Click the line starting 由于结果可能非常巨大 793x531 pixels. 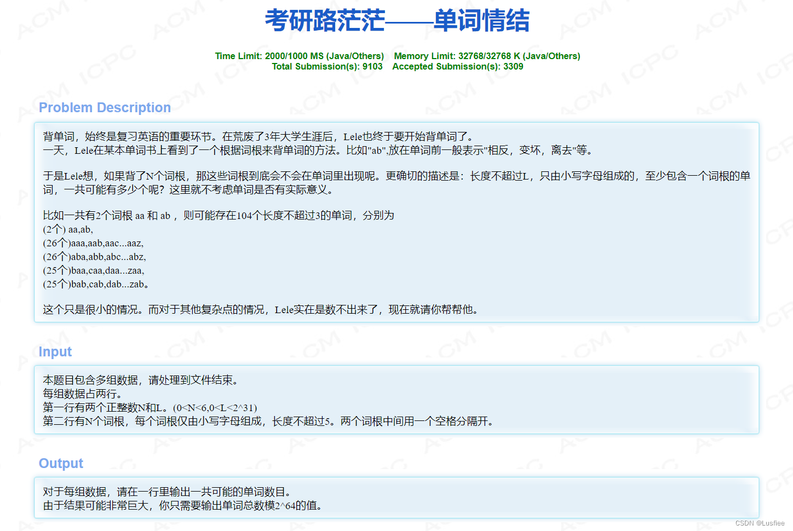[185, 505]
